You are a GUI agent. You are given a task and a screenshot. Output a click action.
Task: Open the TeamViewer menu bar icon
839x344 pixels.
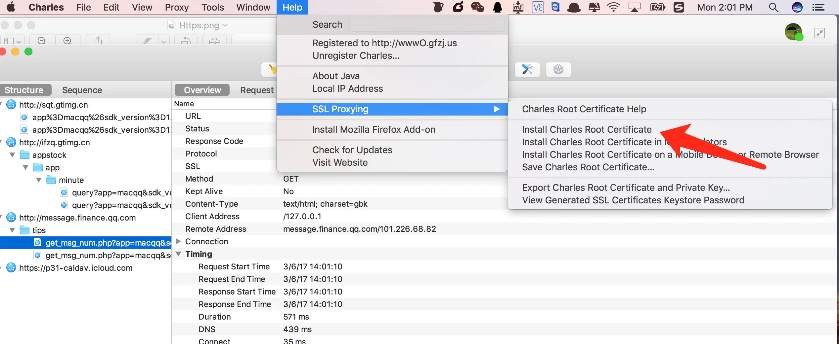click(555, 7)
